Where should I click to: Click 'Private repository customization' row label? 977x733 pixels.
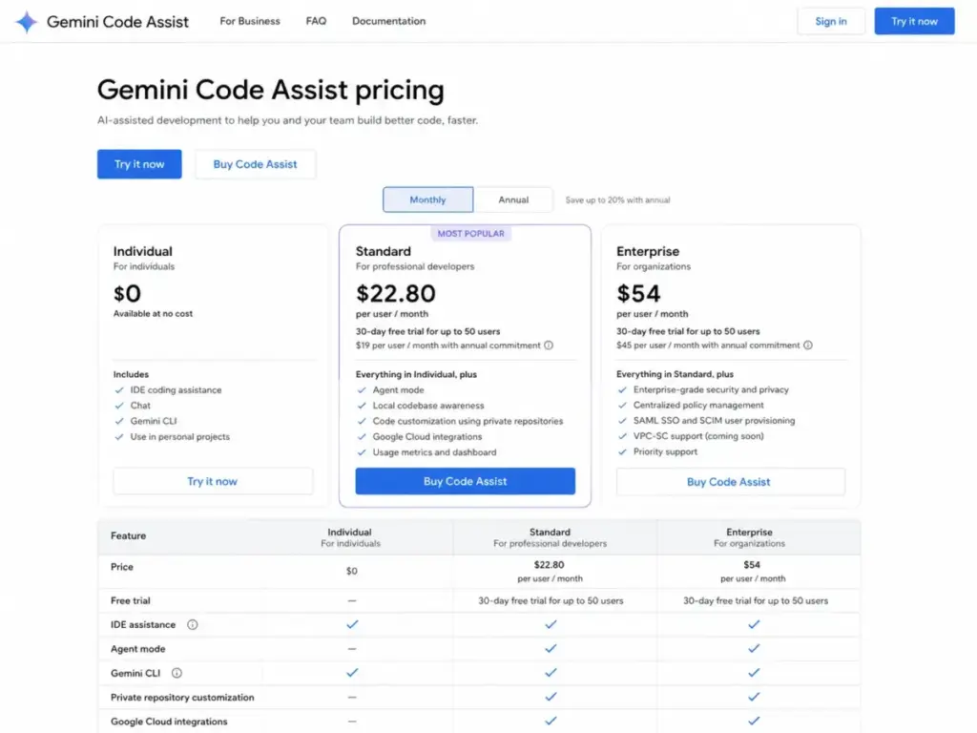point(182,698)
